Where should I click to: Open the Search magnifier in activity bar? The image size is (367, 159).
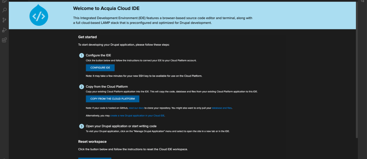[4, 10]
